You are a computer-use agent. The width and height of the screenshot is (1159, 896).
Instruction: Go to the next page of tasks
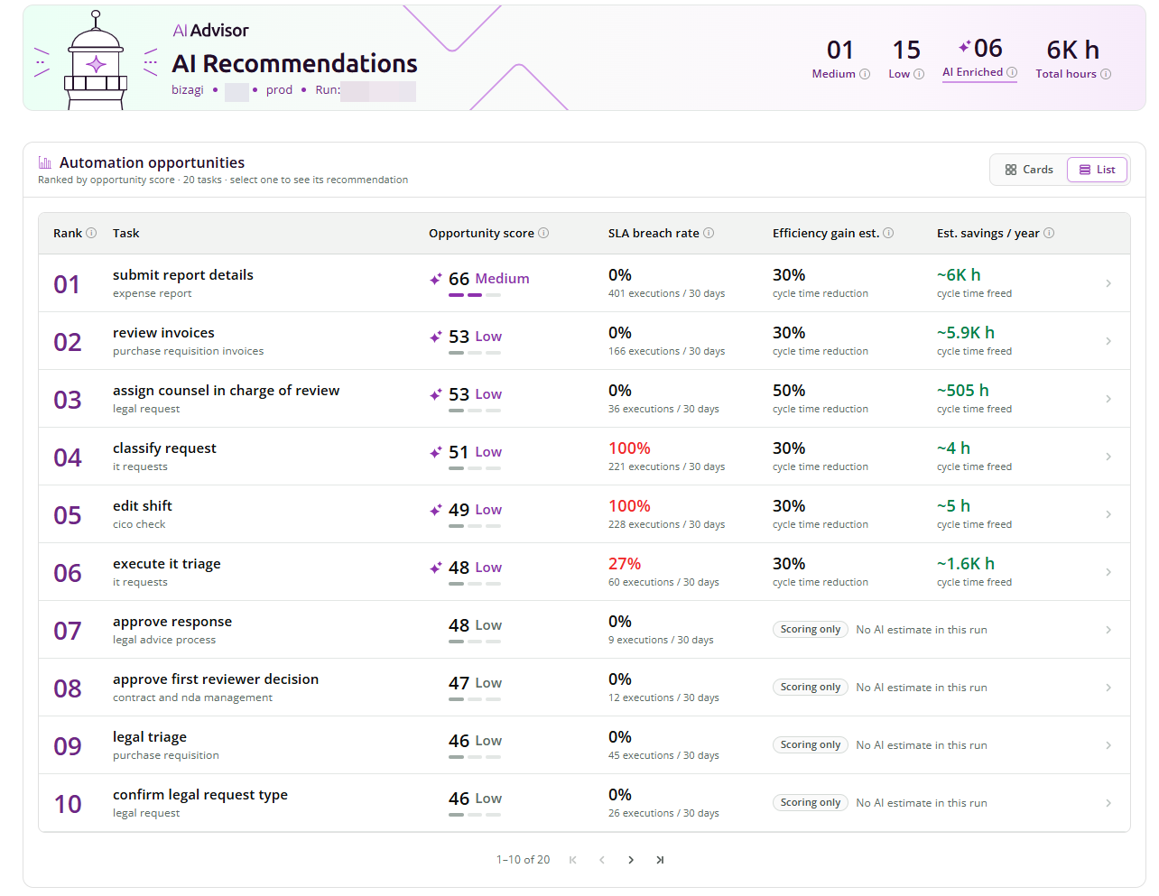[x=631, y=860]
